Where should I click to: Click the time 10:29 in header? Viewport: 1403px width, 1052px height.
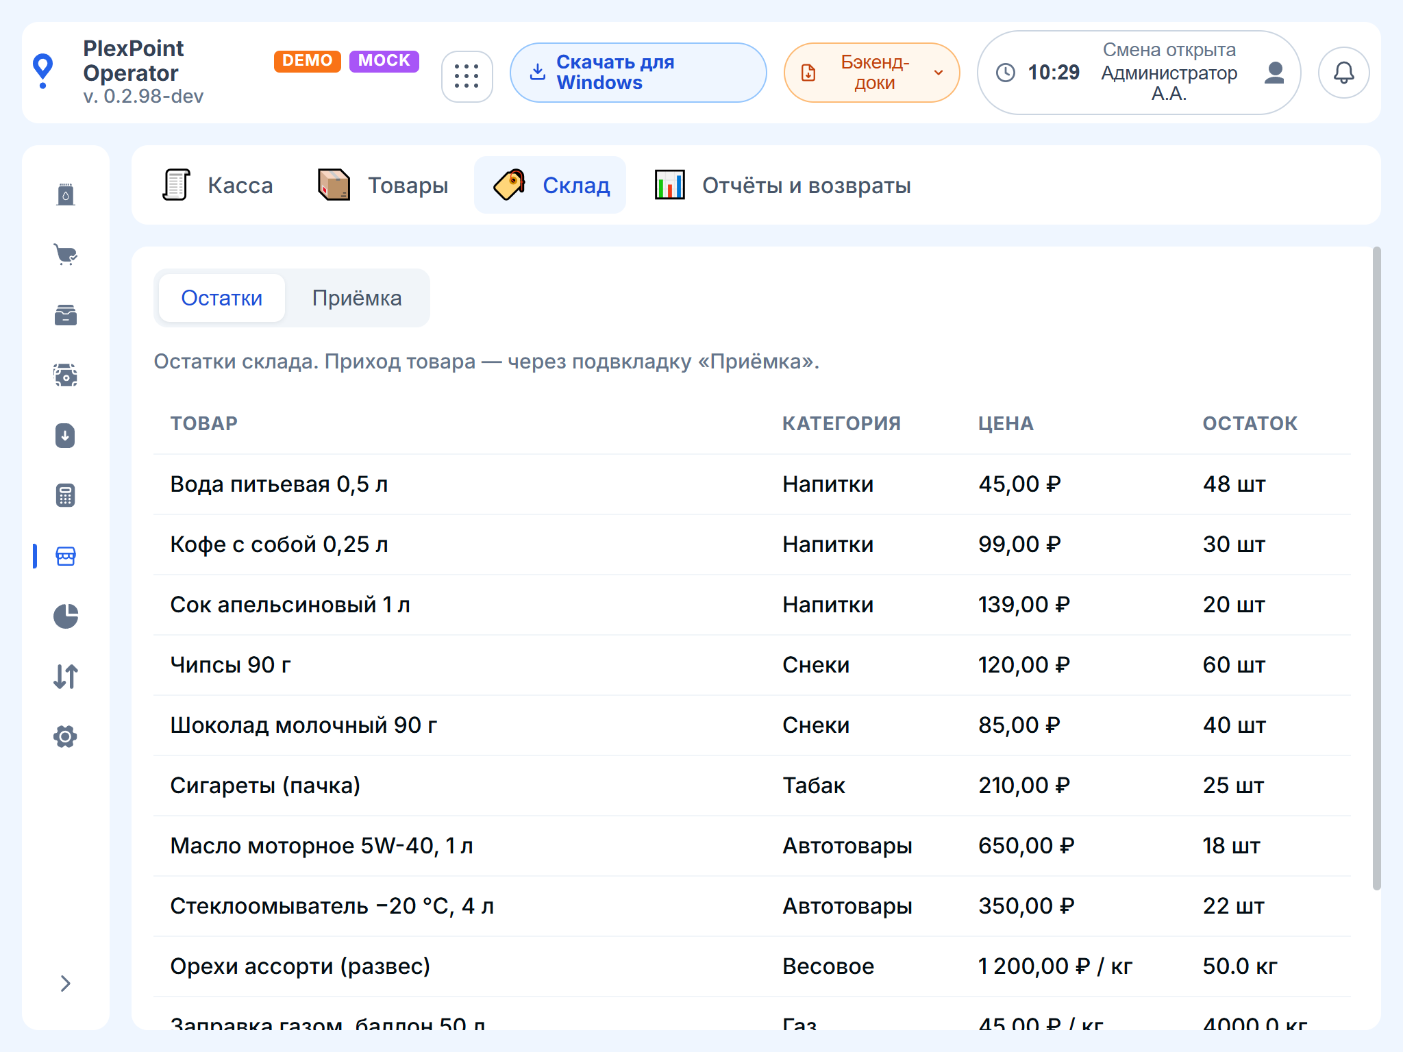[1054, 73]
